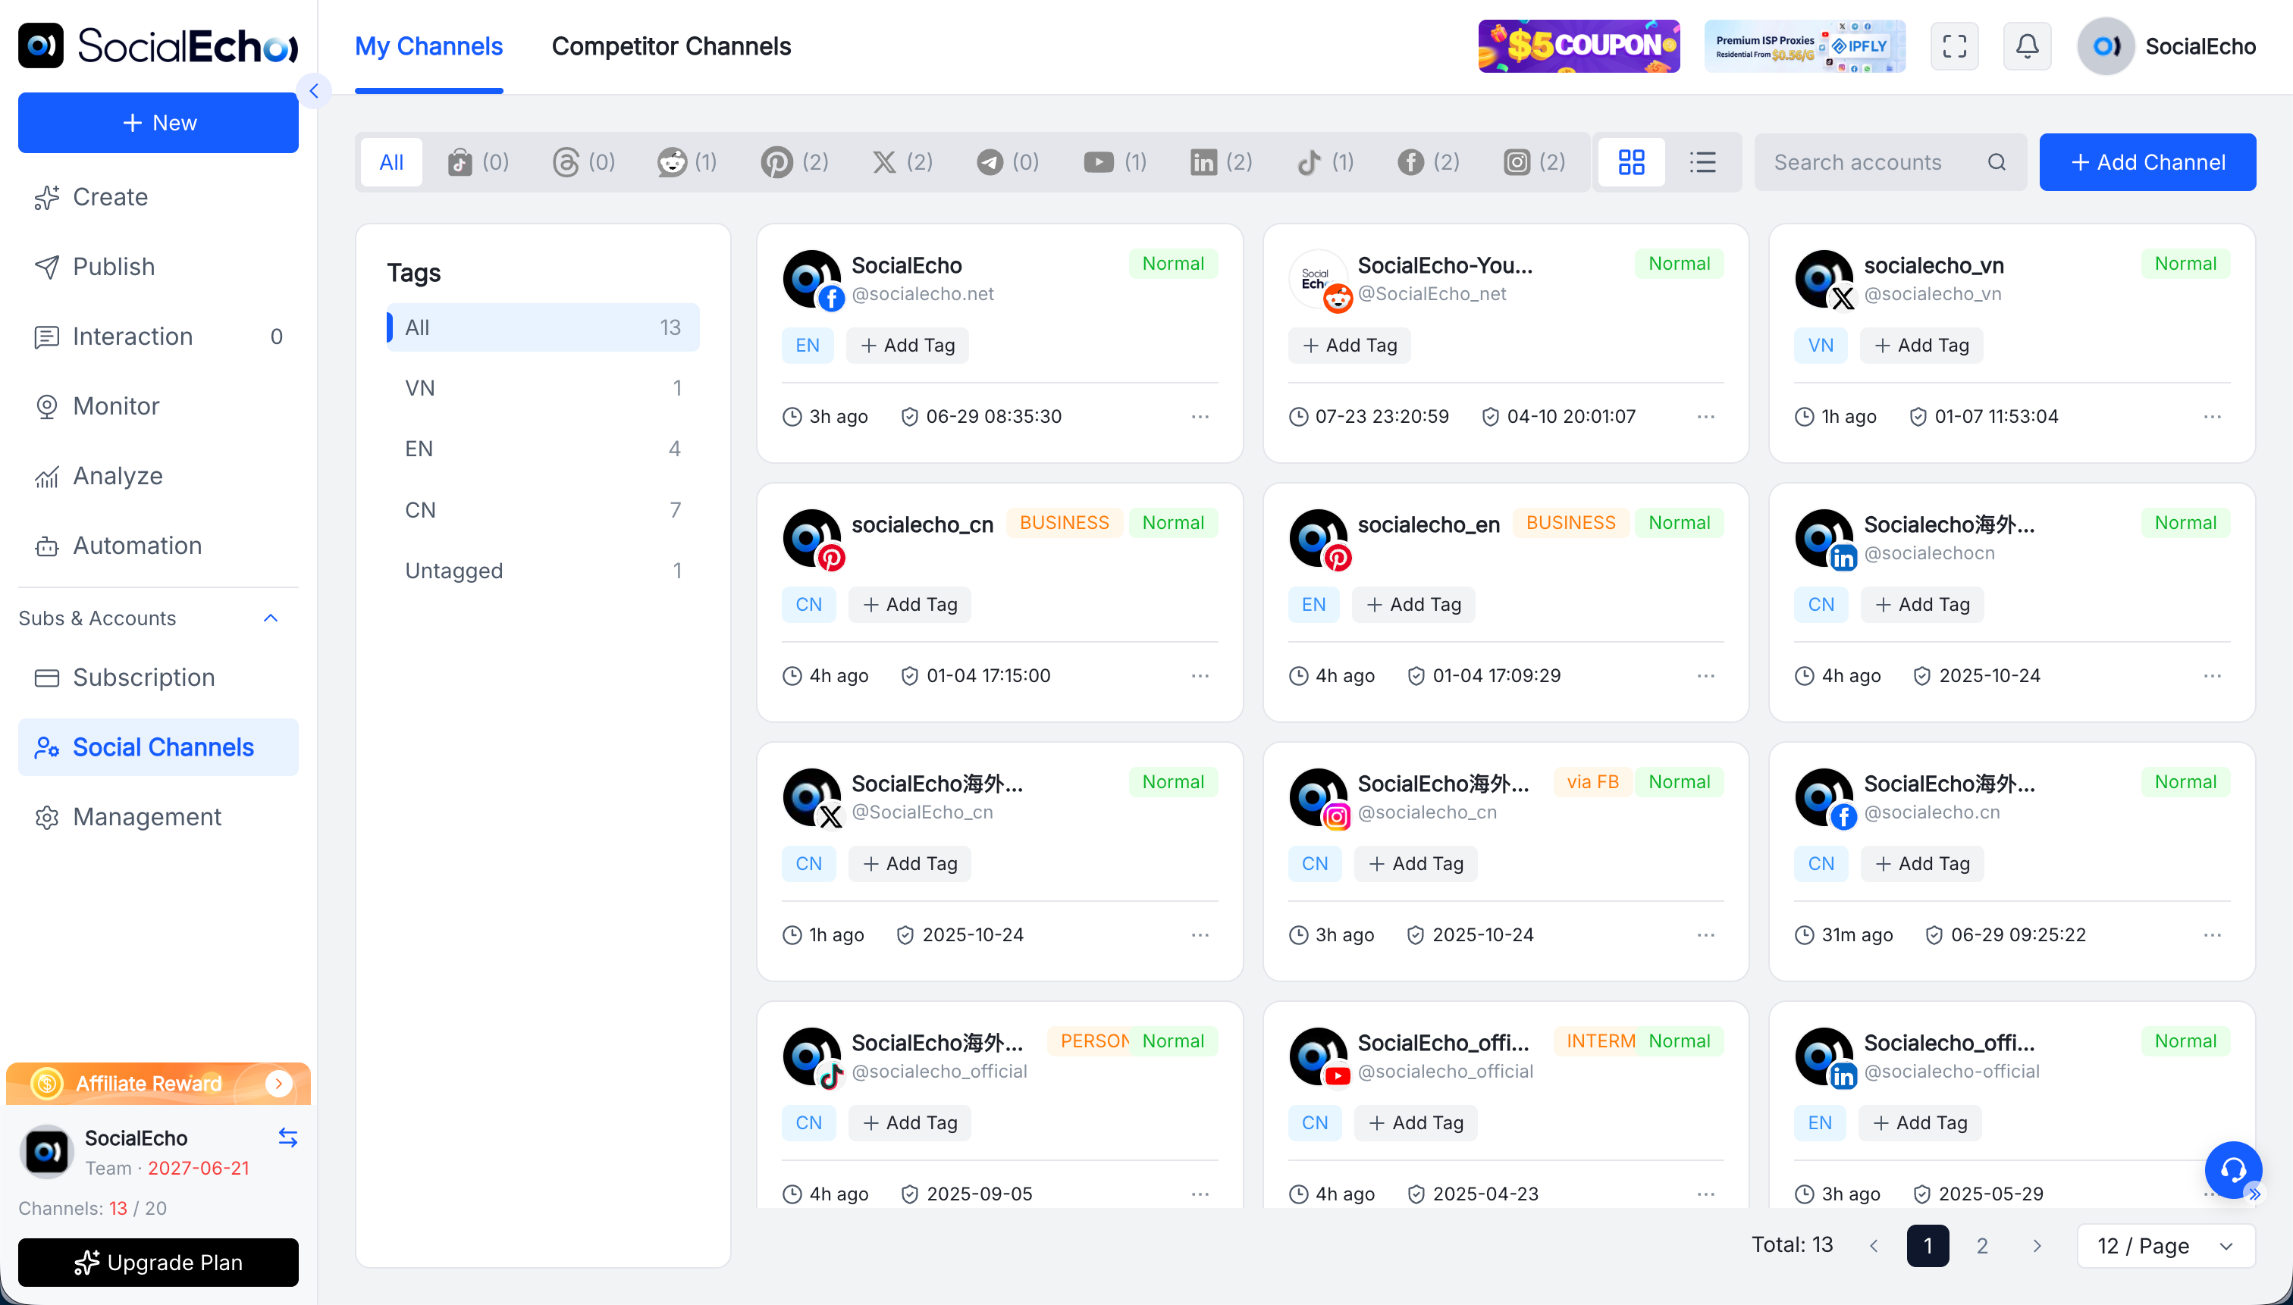This screenshot has height=1305, width=2293.
Task: Go to the next pagination page arrow
Action: click(x=2037, y=1246)
